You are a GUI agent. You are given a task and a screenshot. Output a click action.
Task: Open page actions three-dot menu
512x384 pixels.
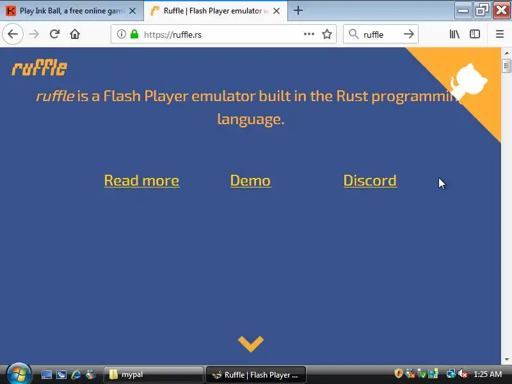(x=308, y=34)
